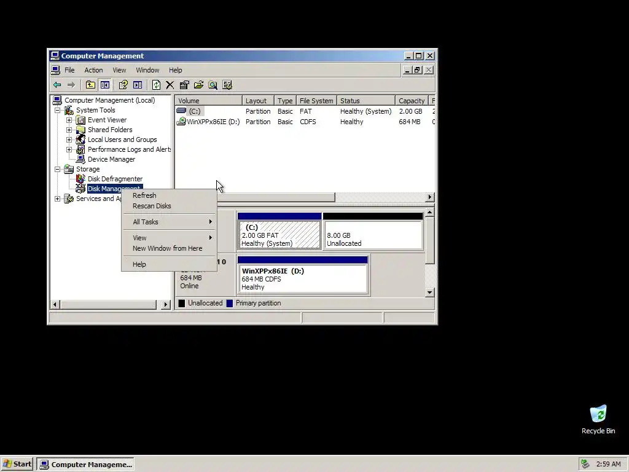Select New Window from Here
Viewport: 629px width, 472px height.
(x=169, y=248)
